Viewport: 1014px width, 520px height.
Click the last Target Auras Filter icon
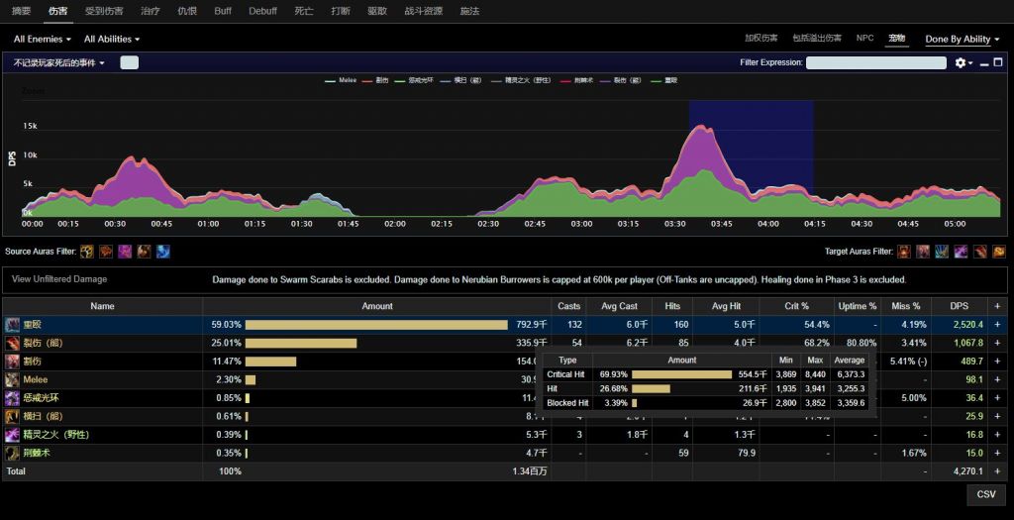coord(998,252)
